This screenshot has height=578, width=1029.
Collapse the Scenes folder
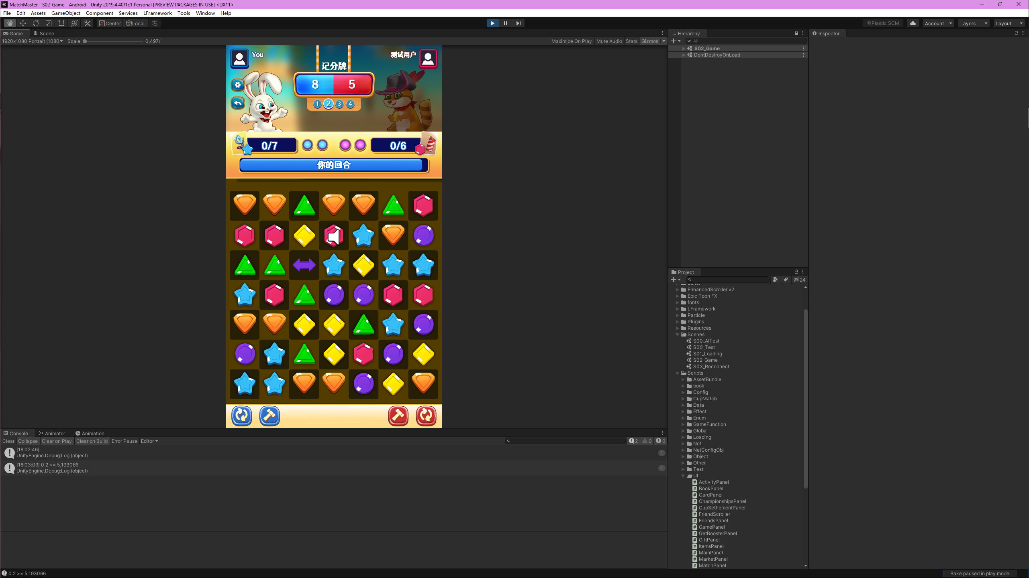[x=678, y=335]
